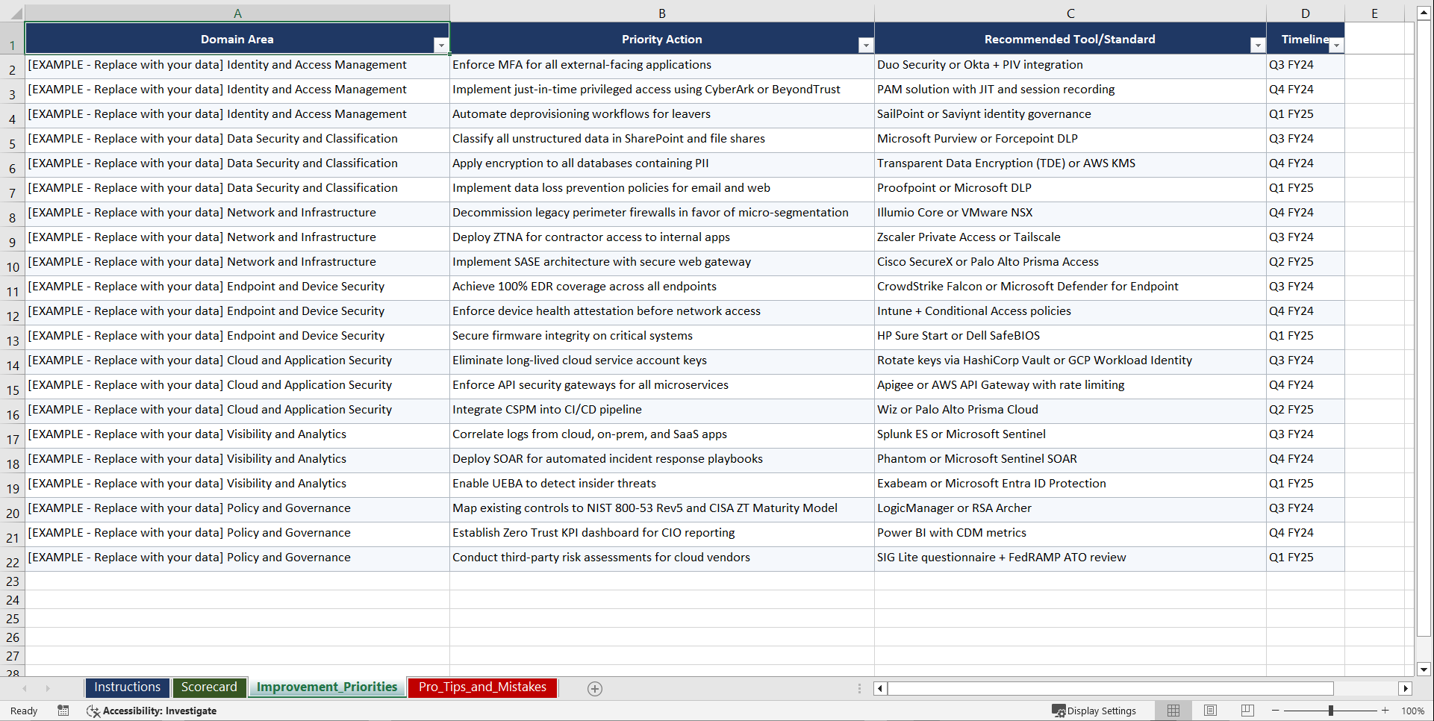This screenshot has width=1434, height=721.
Task: Open the Priority Action filter dropdown
Action: pyautogui.click(x=865, y=45)
